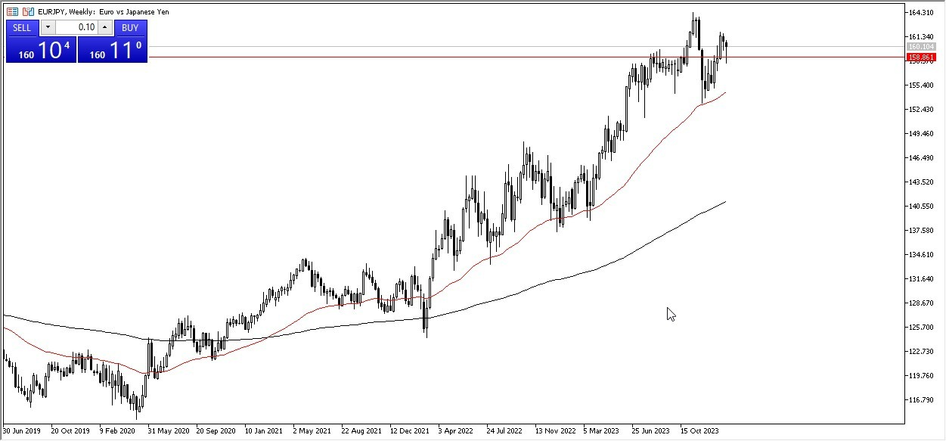Click the SELL button
Screen dimensions: 946x441
click(22, 27)
